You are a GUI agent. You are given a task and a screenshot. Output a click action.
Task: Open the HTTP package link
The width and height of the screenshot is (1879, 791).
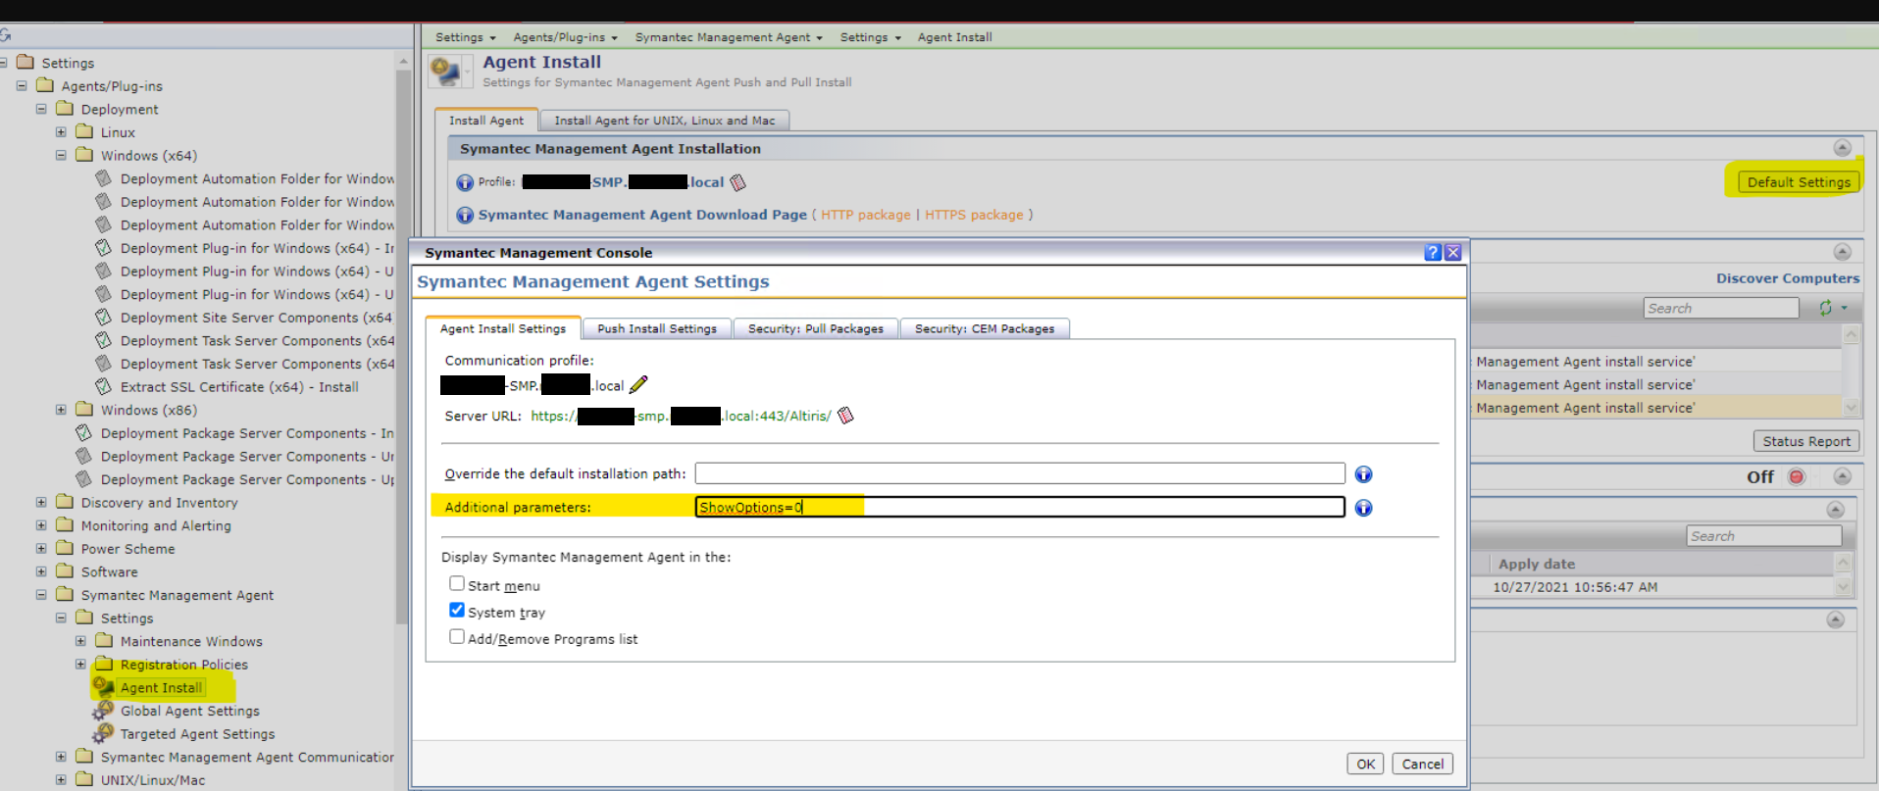866,215
